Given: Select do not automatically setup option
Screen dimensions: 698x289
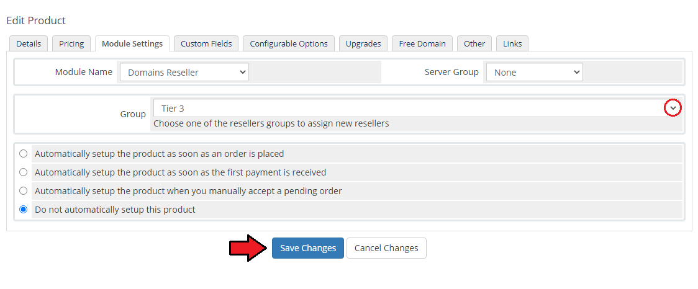Looking at the screenshot, I should point(24,210).
